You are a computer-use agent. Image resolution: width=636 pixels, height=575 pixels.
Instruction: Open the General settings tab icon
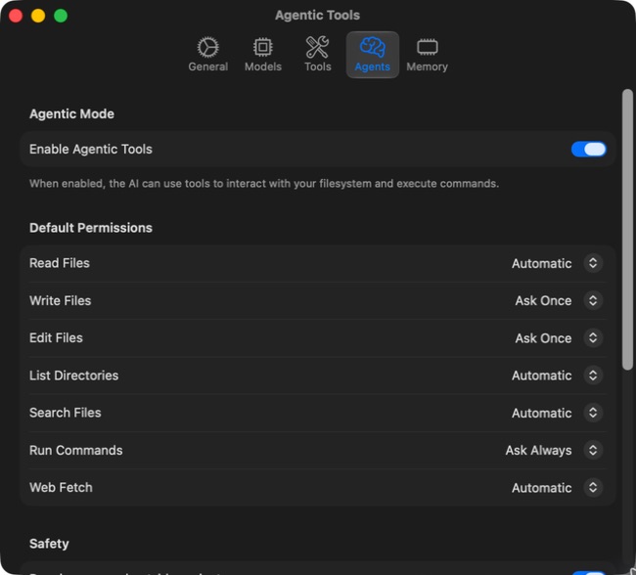(x=208, y=47)
